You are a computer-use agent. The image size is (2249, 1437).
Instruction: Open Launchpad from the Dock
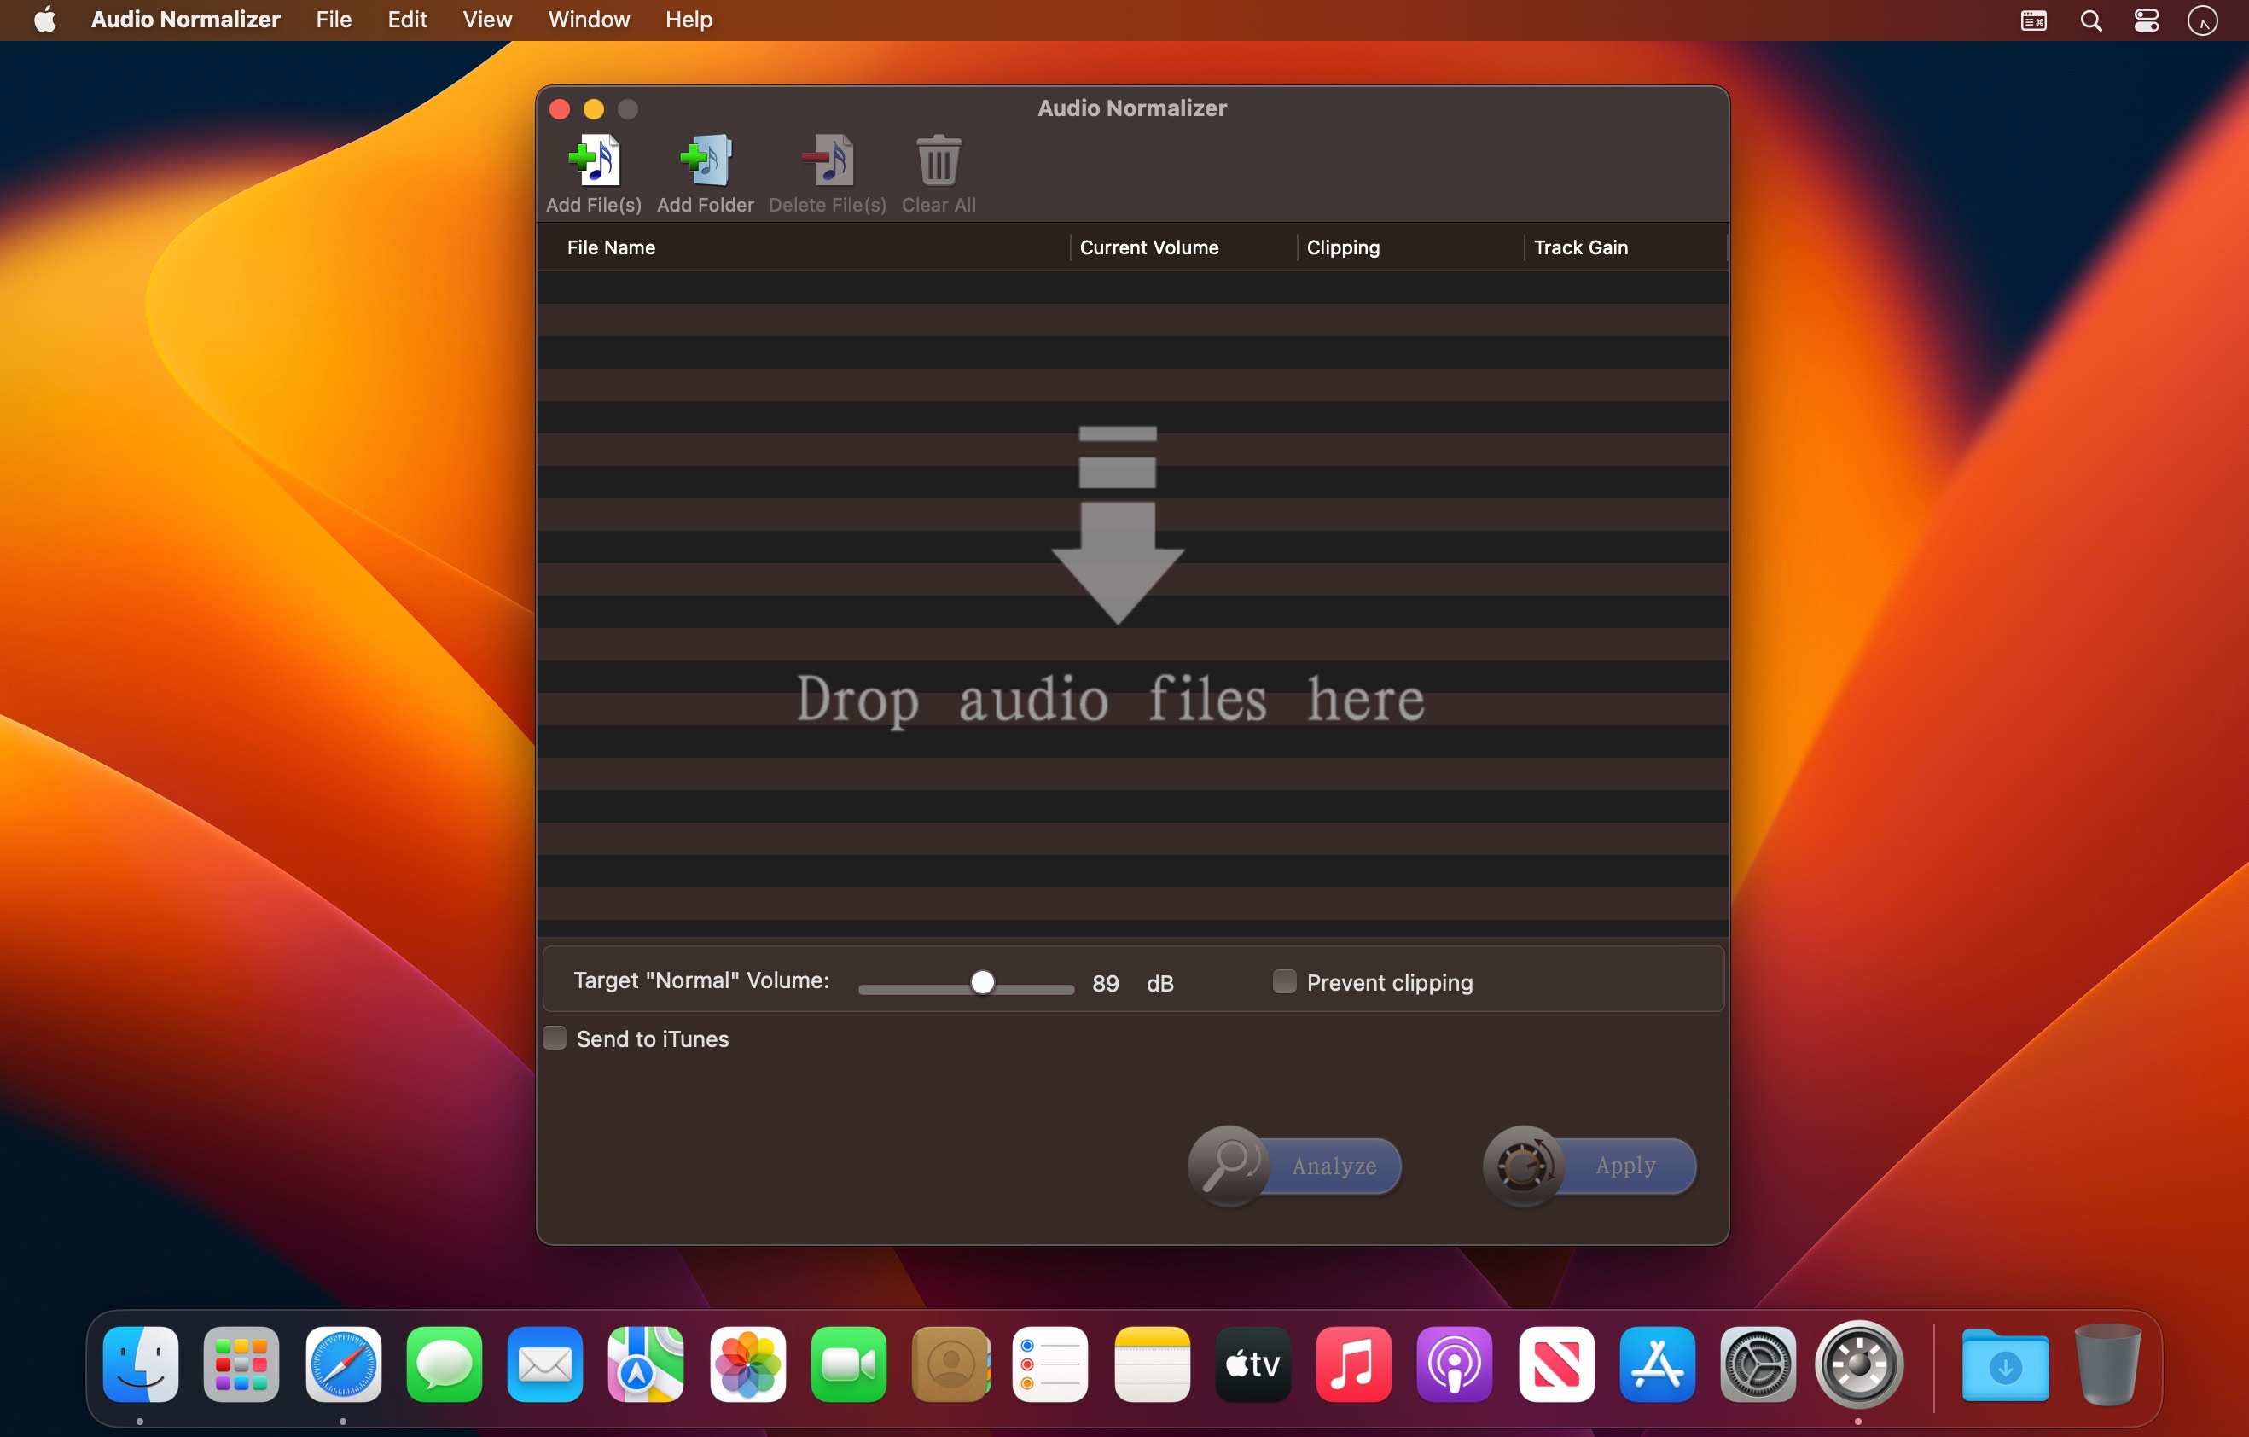(241, 1364)
